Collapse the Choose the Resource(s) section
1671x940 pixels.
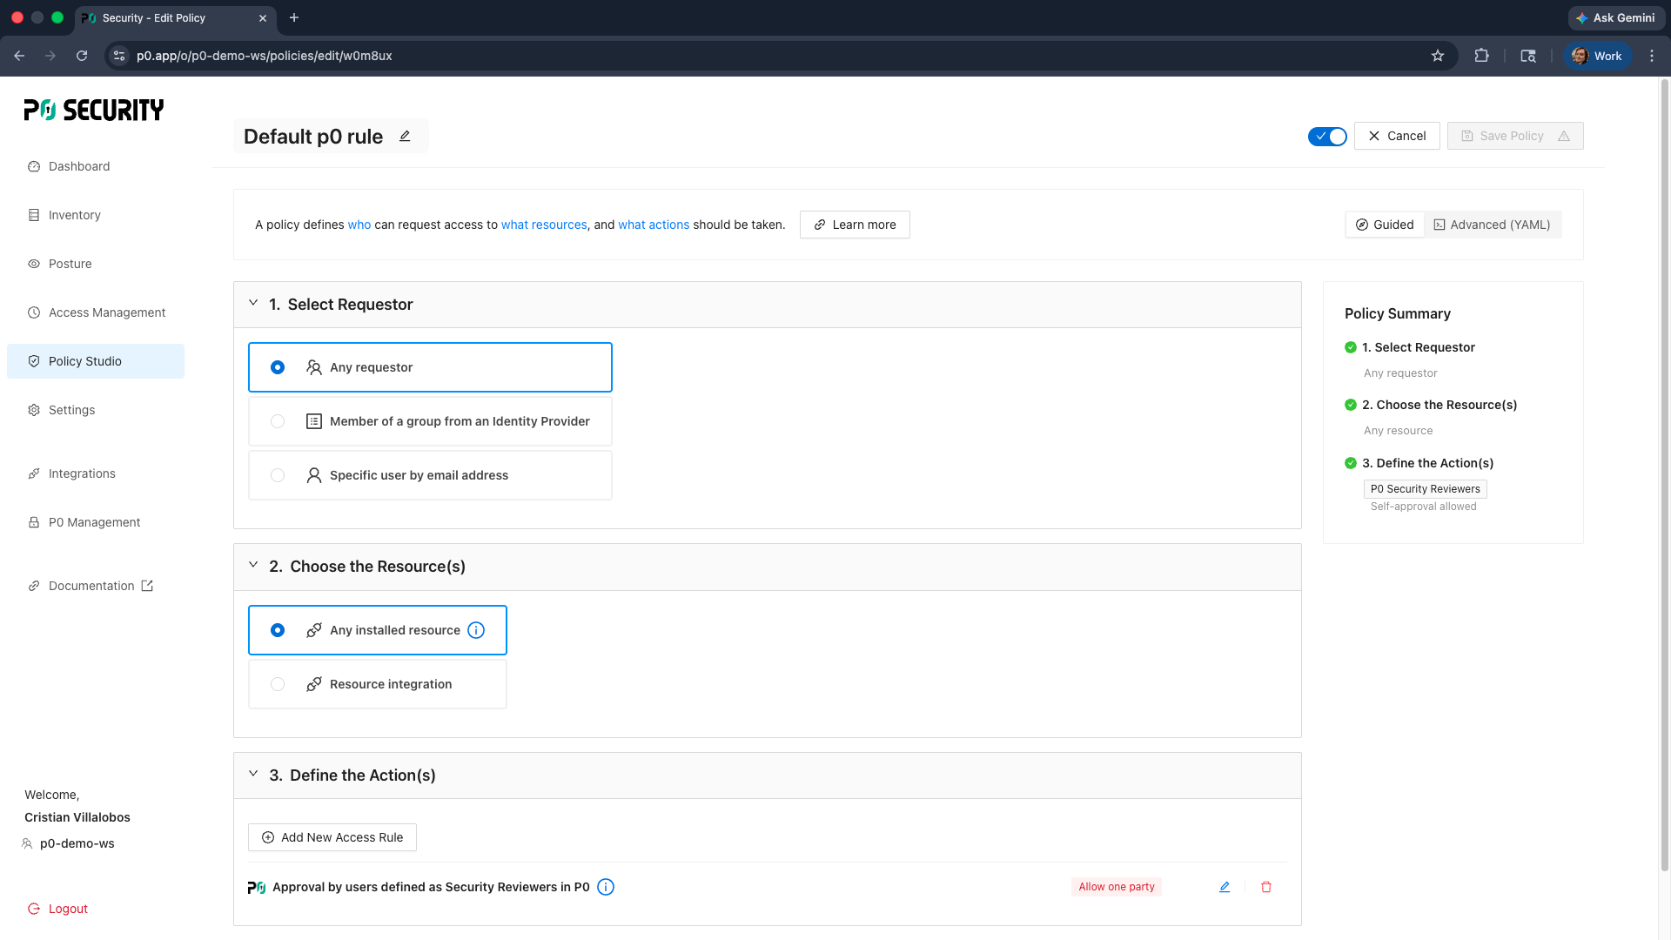253,565
